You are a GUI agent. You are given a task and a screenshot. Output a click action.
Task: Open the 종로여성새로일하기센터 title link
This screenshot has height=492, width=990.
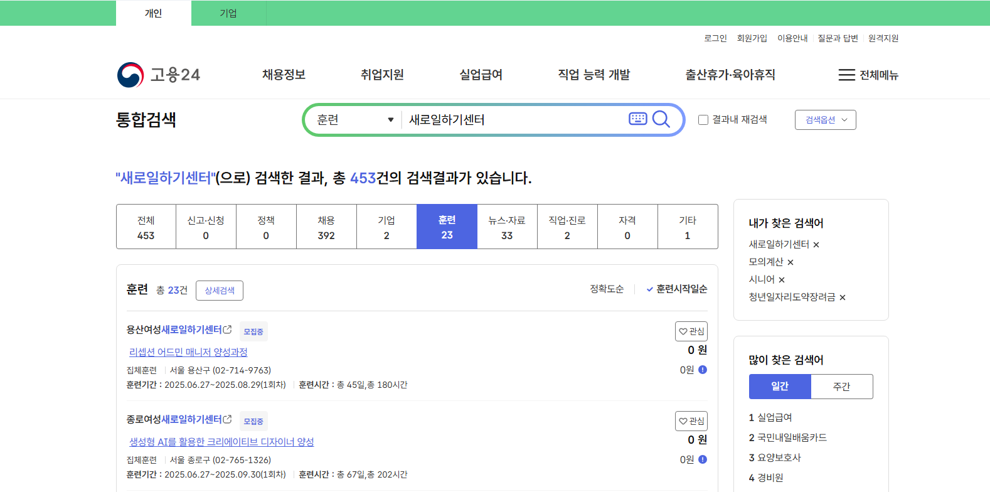click(x=174, y=419)
